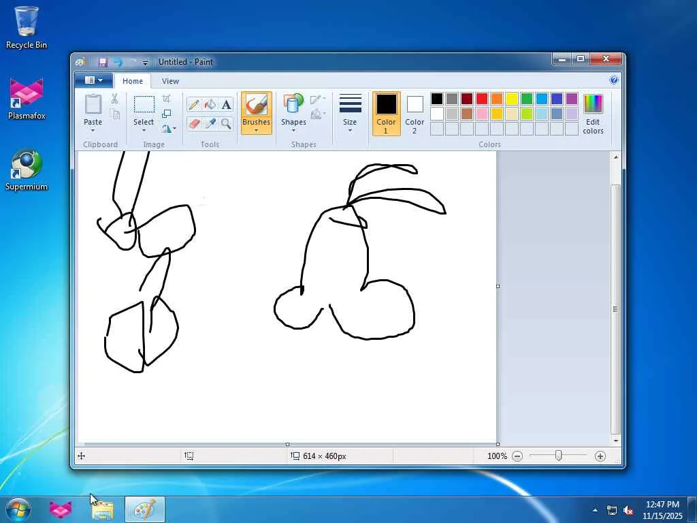The width and height of the screenshot is (697, 523).
Task: Pick the red color swatch
Action: click(482, 99)
